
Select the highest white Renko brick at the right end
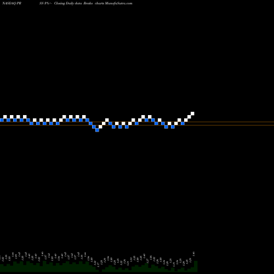192,113
